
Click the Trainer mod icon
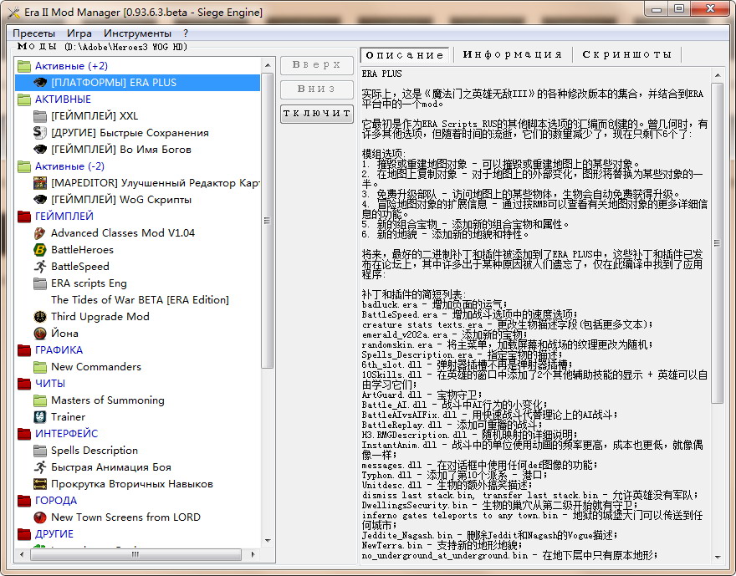click(x=40, y=417)
